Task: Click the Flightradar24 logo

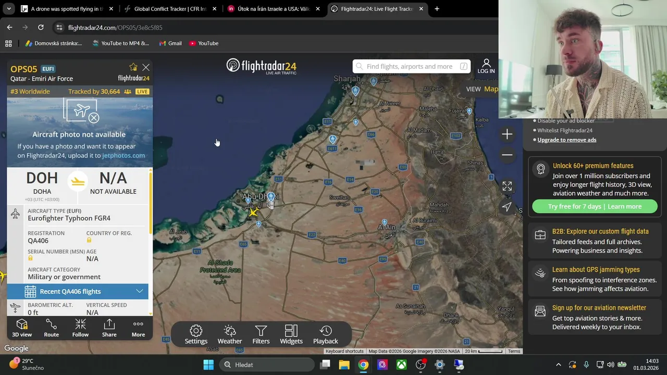Action: point(262,66)
